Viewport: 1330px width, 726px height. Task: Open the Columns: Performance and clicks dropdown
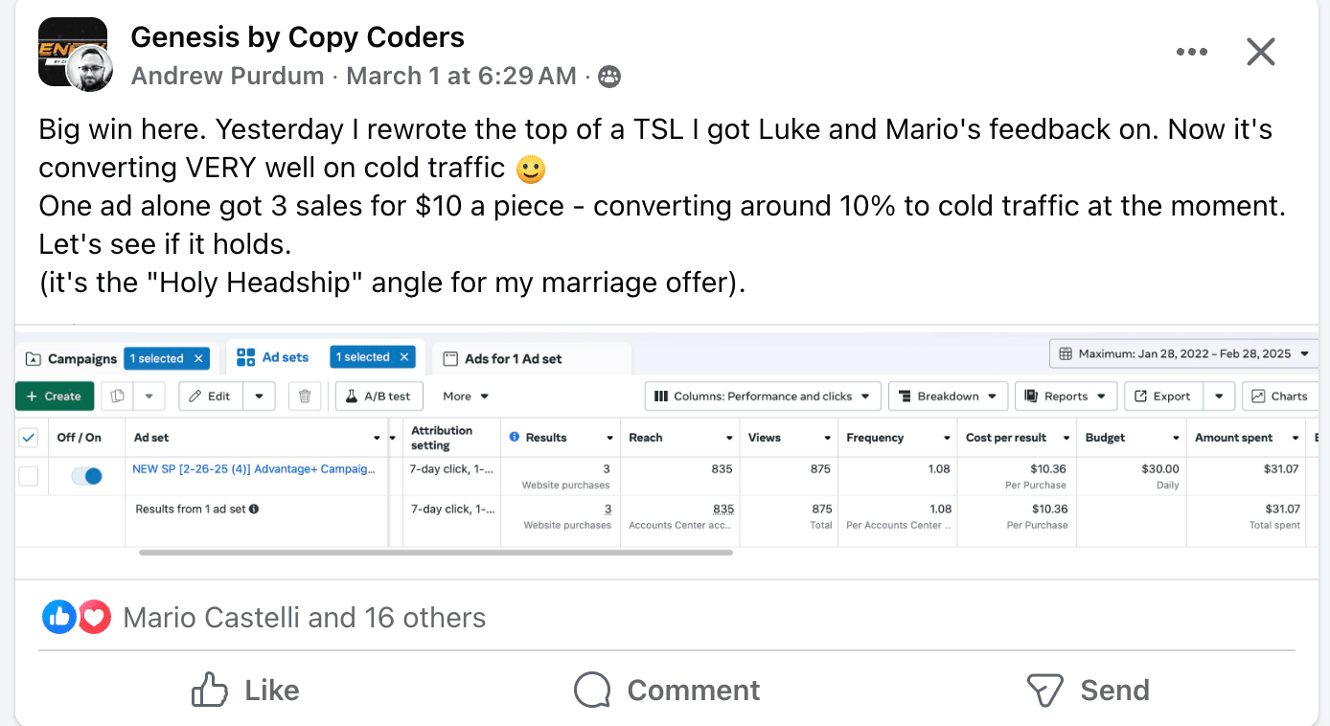(x=762, y=397)
